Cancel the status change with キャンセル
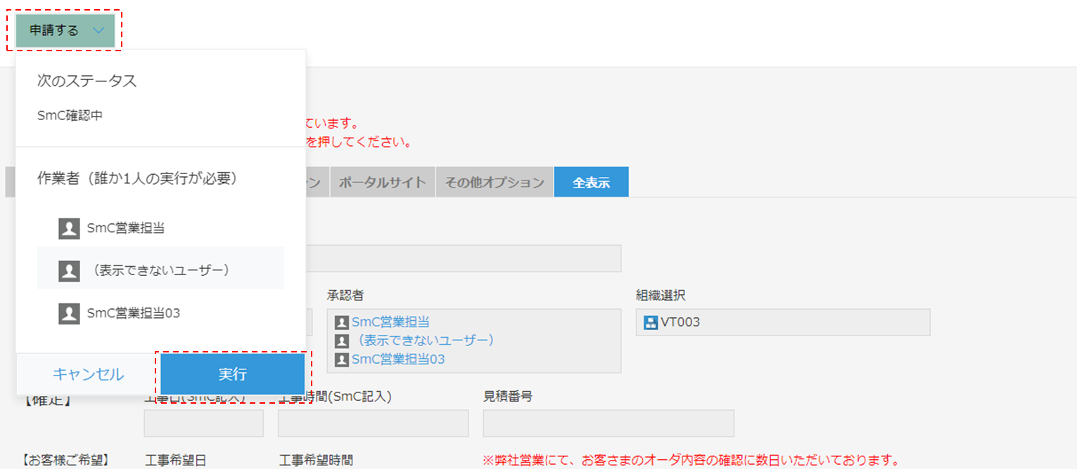This screenshot has height=469, width=1077. tap(89, 374)
